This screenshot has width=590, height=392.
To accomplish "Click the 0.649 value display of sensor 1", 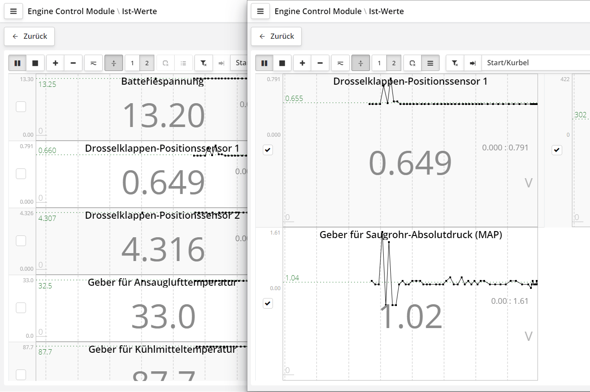I will pyautogui.click(x=410, y=163).
